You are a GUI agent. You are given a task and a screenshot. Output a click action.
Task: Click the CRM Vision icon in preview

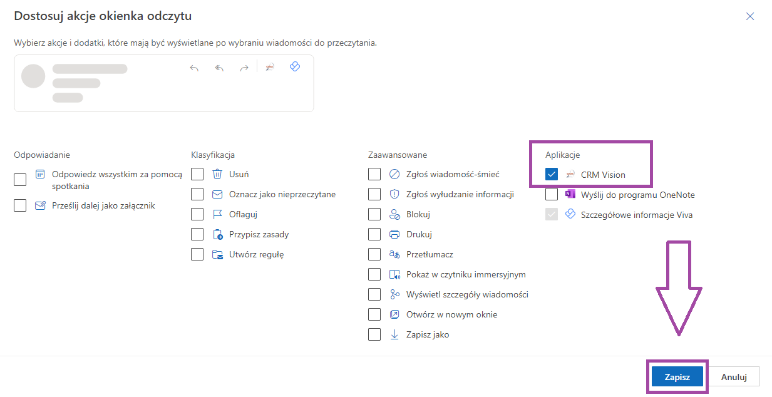click(x=270, y=68)
